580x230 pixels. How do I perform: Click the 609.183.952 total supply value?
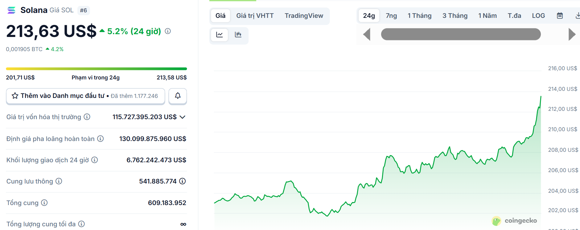point(167,203)
